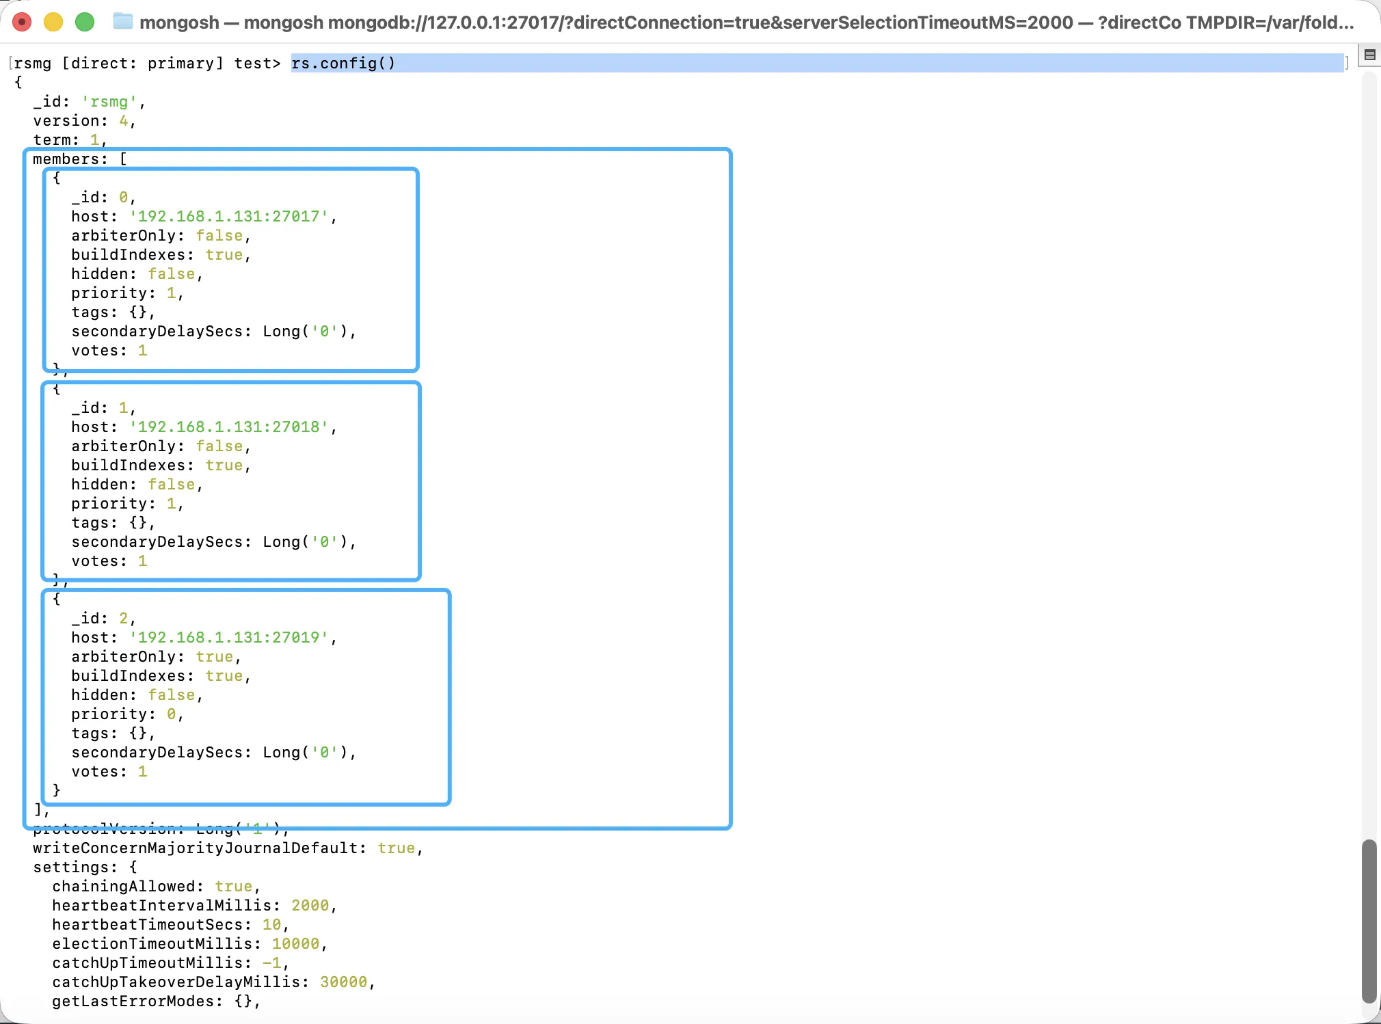Viewport: 1381px width, 1024px height.
Task: Click the 'members: [' line
Action: point(79,159)
